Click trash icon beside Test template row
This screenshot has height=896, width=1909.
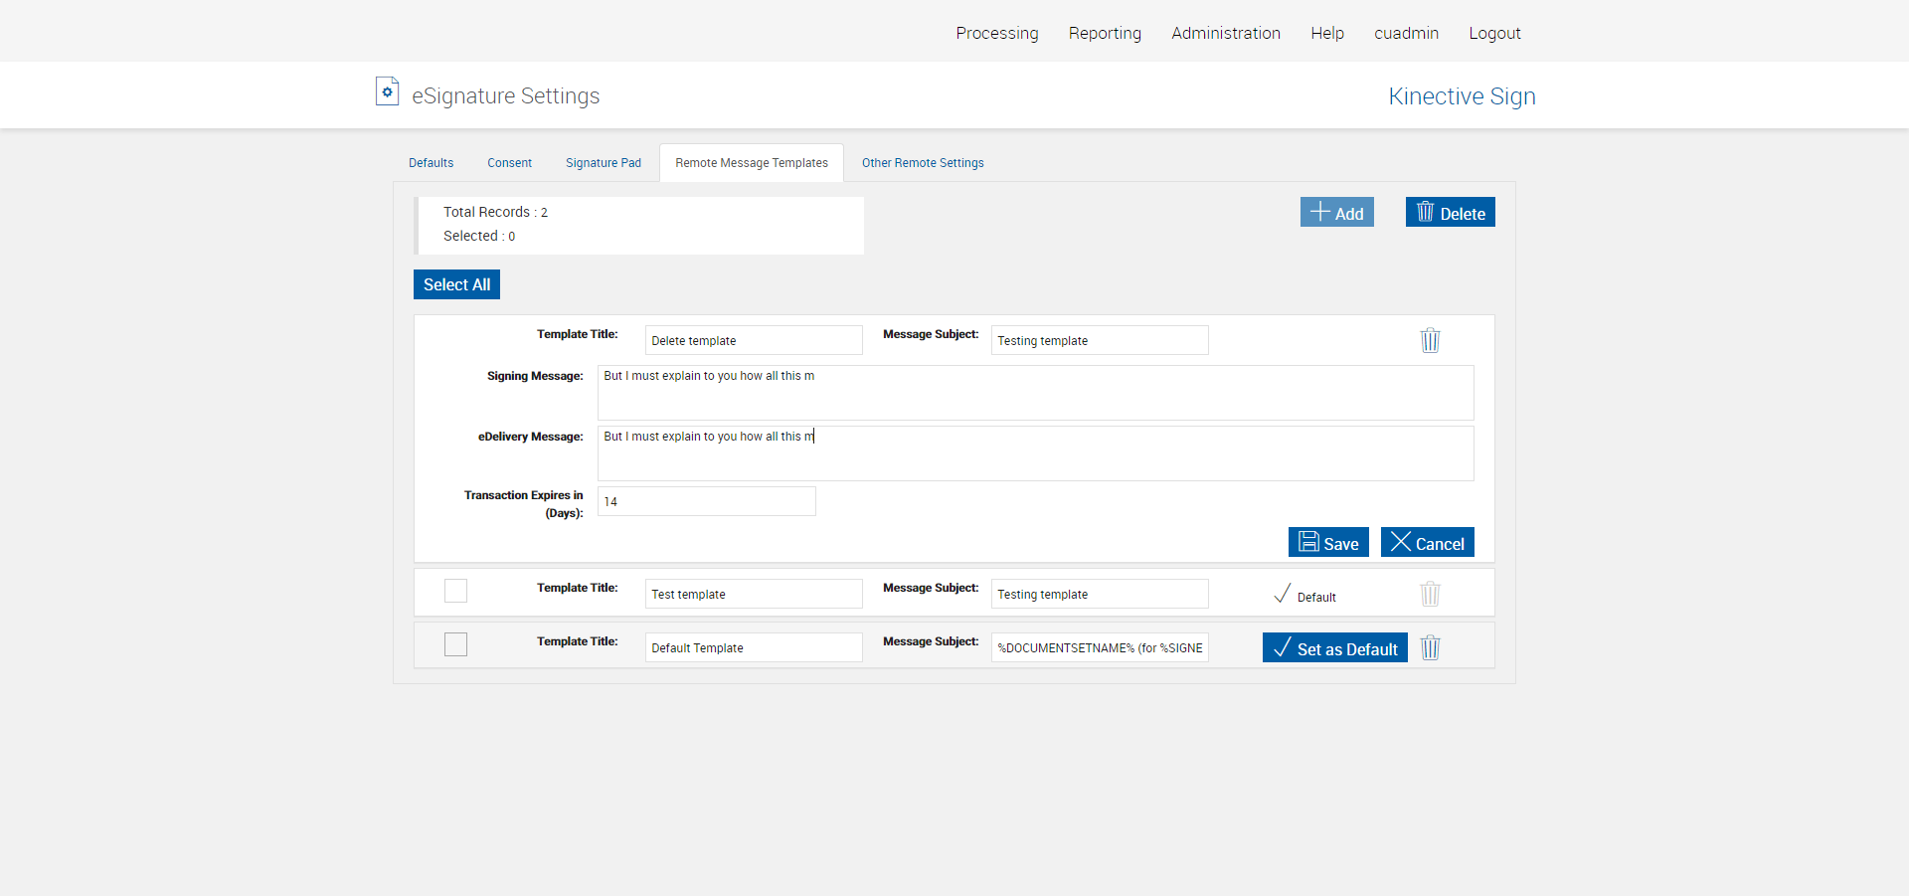click(1430, 594)
